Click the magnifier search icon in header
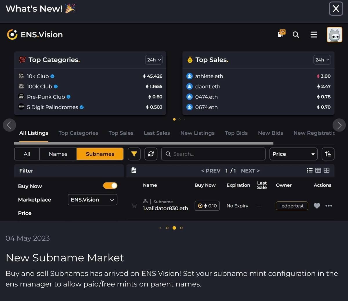 point(296,35)
